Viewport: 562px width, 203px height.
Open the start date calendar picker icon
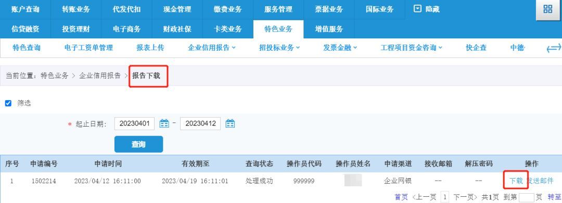tap(164, 124)
